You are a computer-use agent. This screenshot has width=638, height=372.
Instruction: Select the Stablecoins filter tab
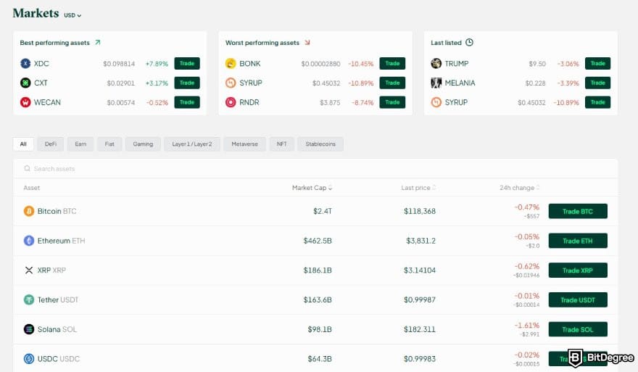(320, 144)
